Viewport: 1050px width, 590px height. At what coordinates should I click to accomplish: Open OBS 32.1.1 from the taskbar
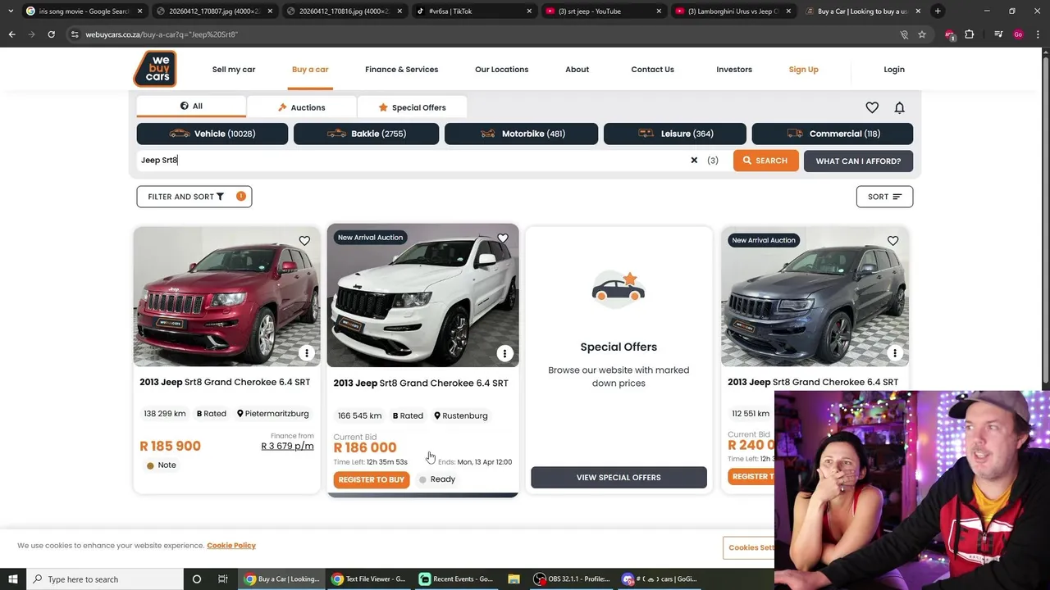[572, 579]
